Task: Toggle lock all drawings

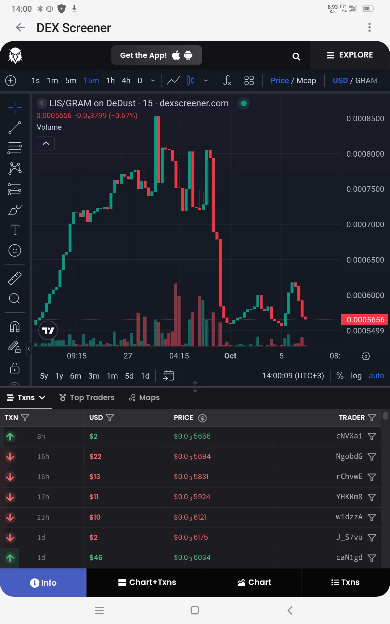Action: pos(15,368)
